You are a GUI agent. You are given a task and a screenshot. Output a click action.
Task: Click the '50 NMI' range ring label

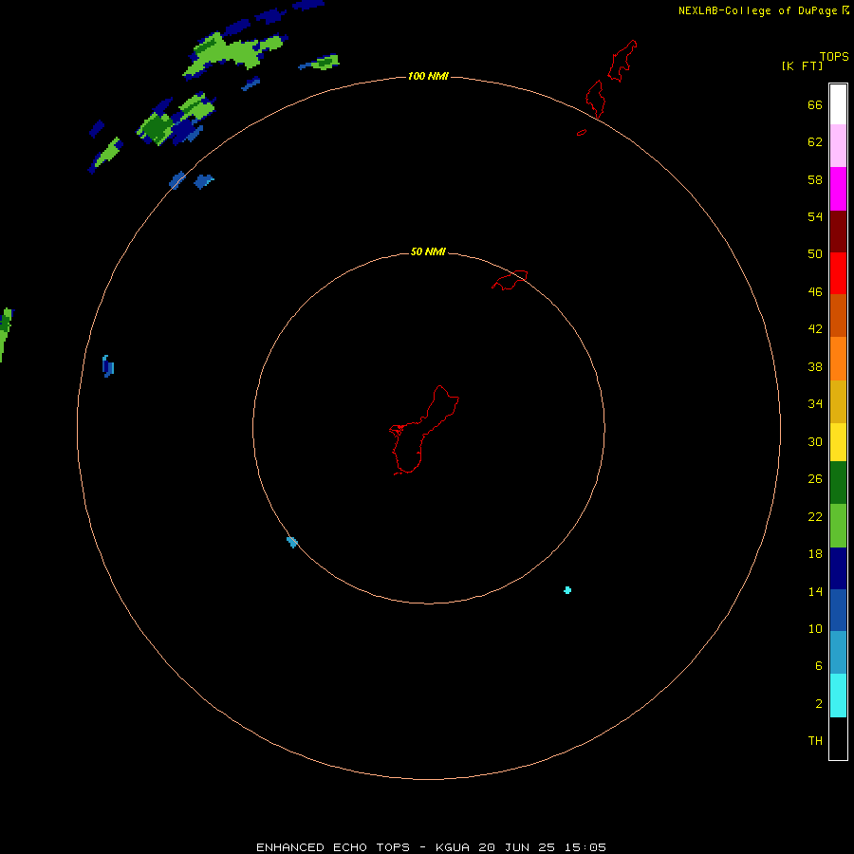[428, 251]
